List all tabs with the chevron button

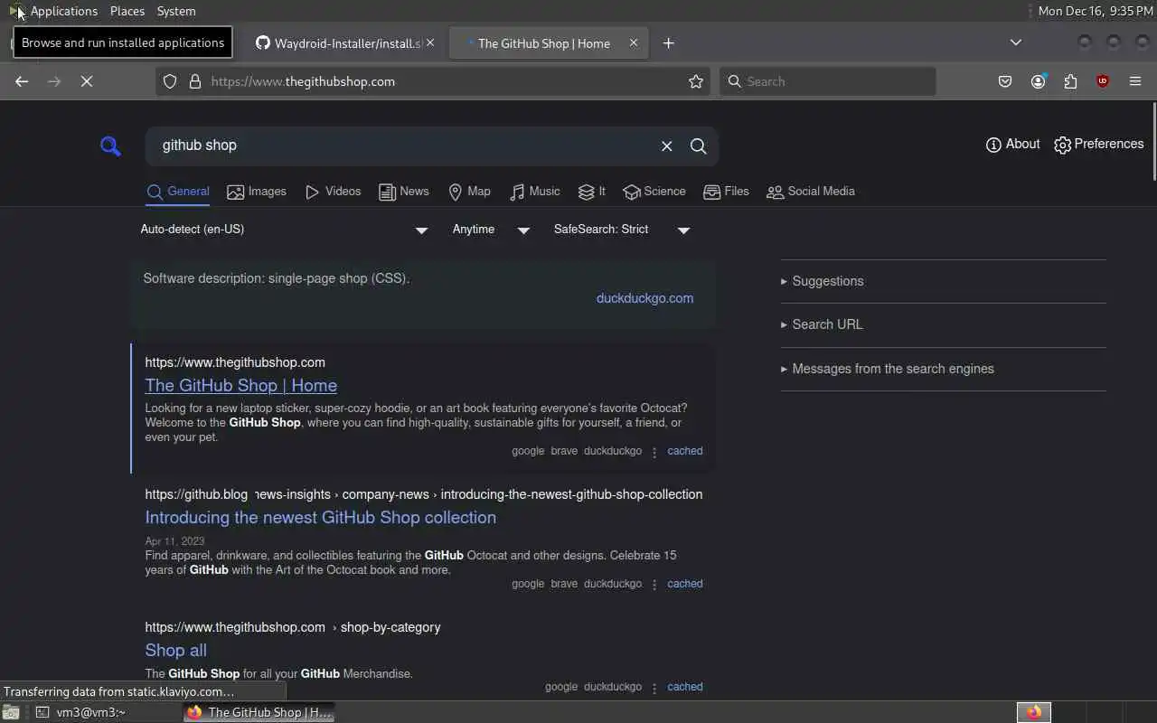pos(1016,42)
